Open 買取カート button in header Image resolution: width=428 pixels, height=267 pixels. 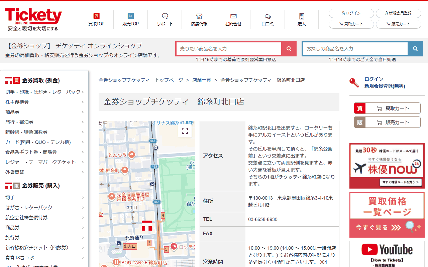[351, 24]
